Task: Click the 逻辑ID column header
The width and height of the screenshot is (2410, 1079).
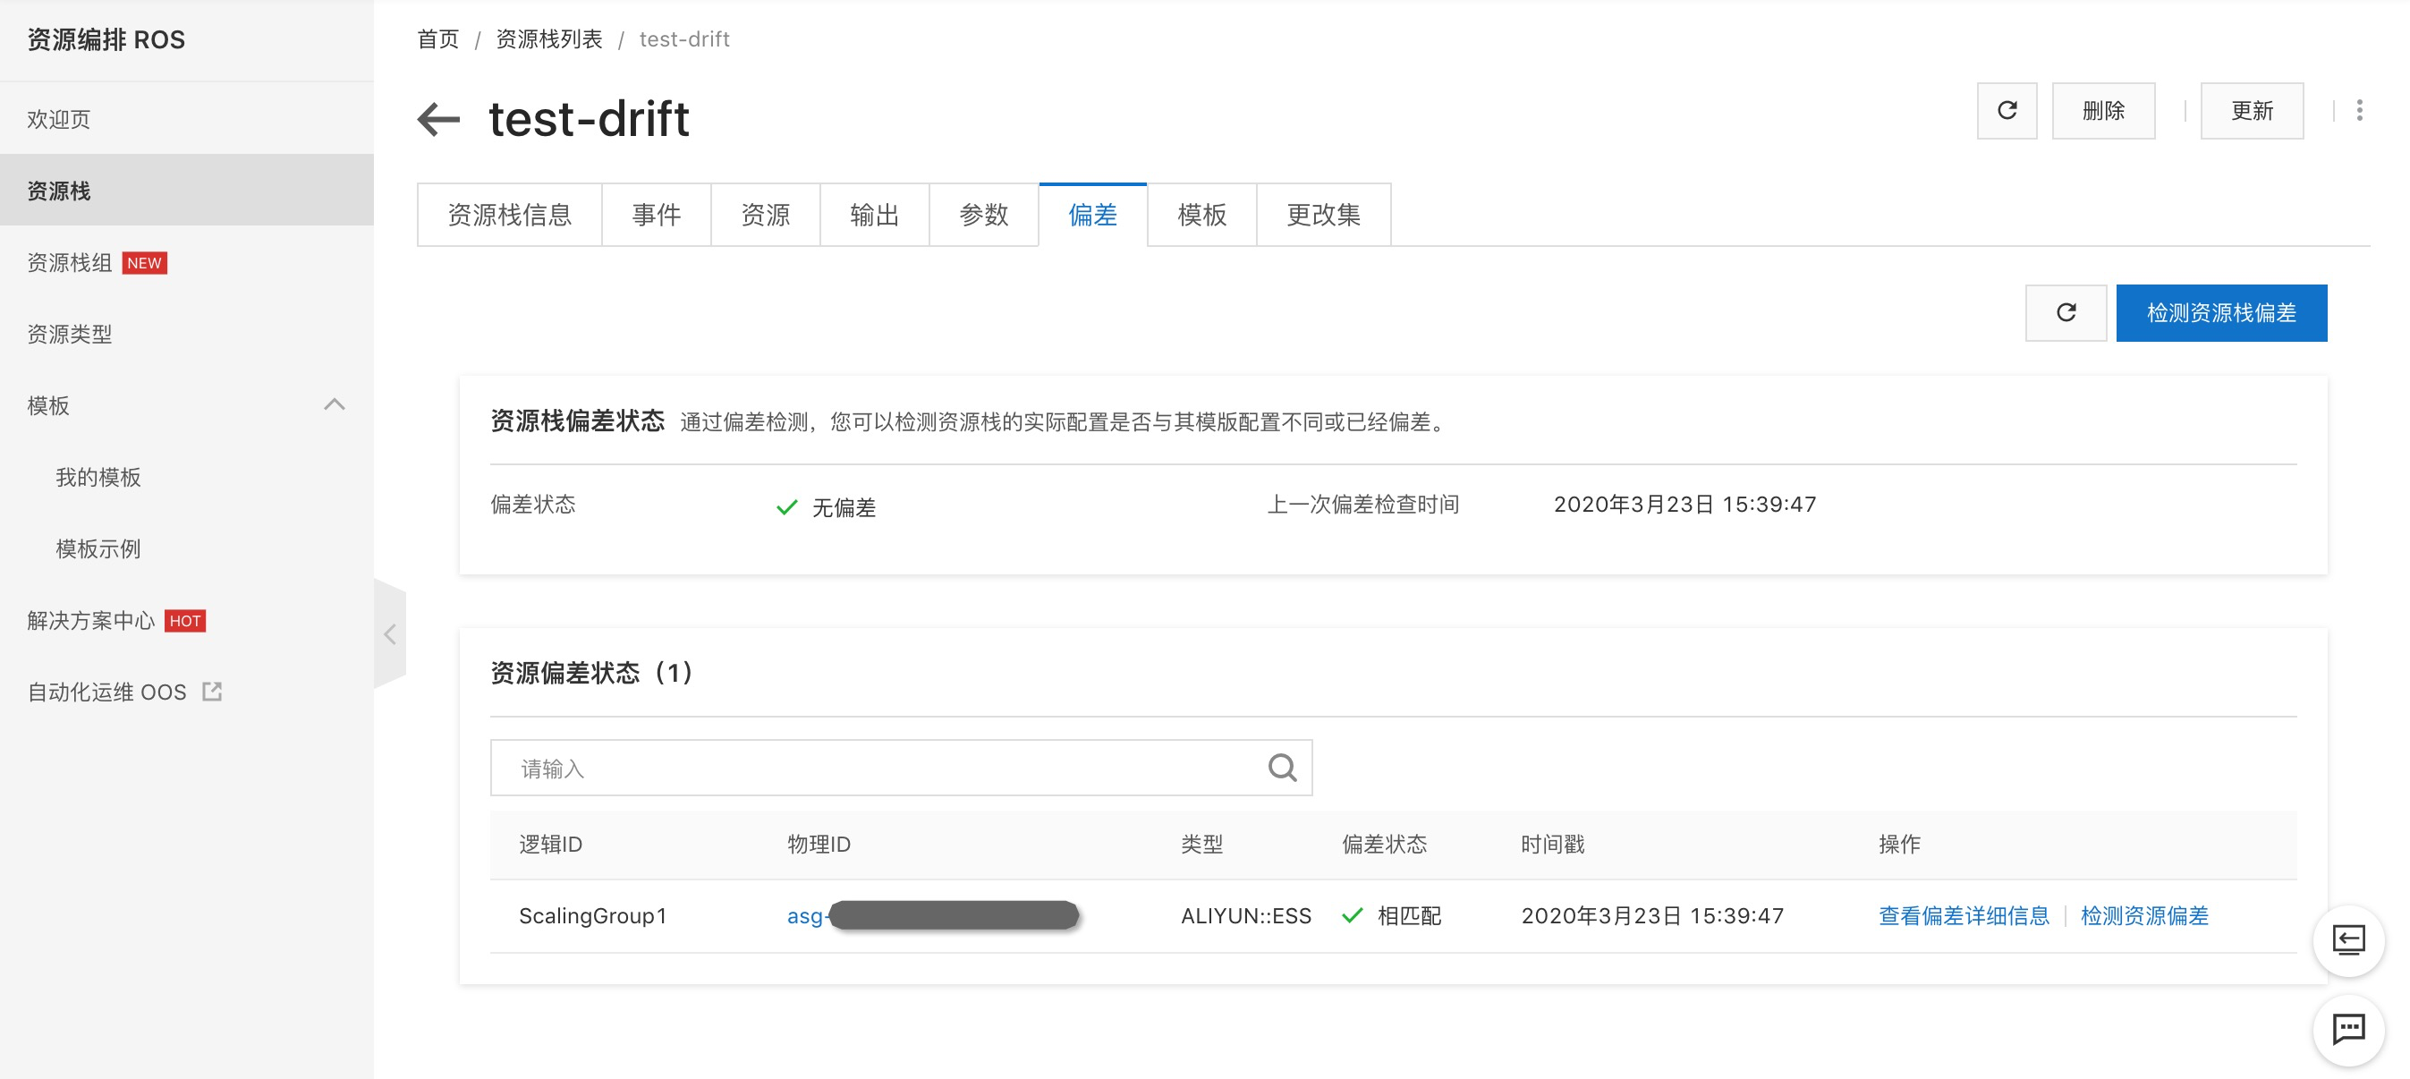Action: 551,844
